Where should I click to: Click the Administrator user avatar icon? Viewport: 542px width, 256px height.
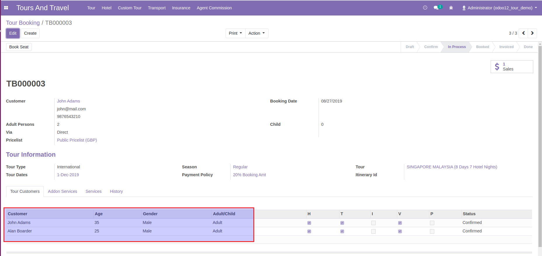(464, 8)
